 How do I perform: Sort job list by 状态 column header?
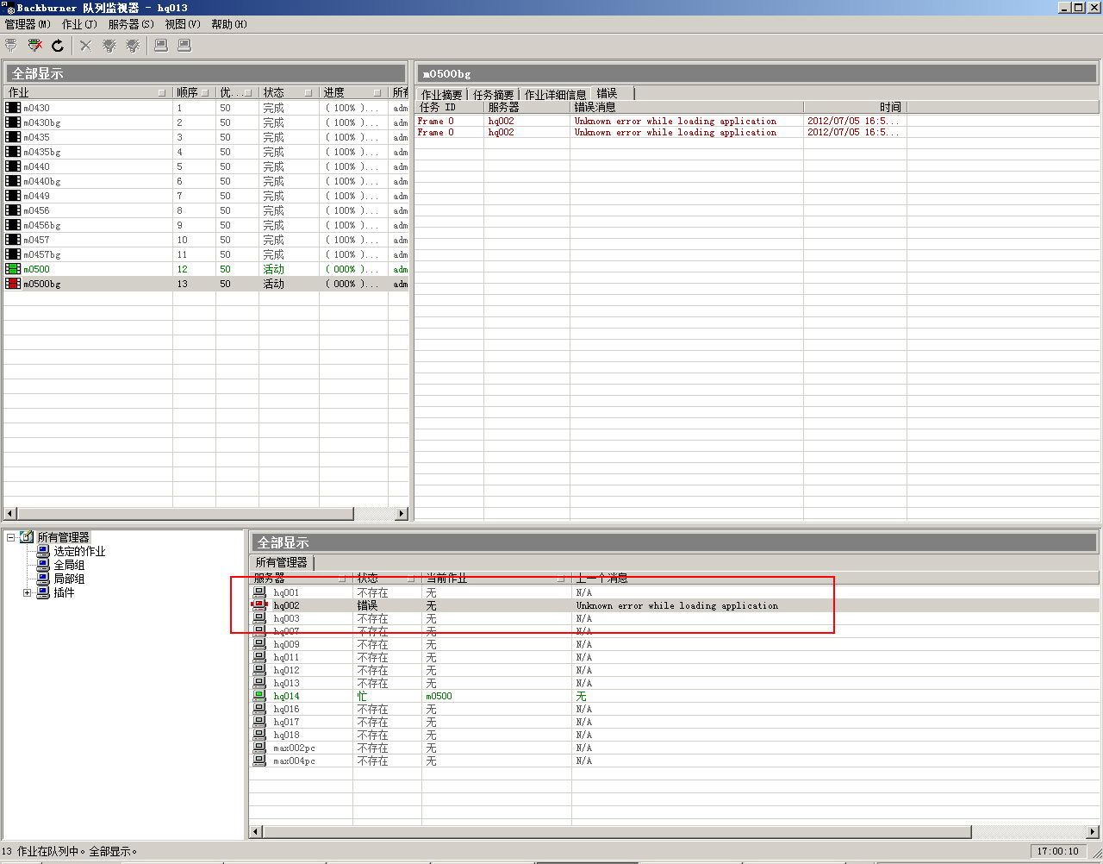tap(289, 92)
